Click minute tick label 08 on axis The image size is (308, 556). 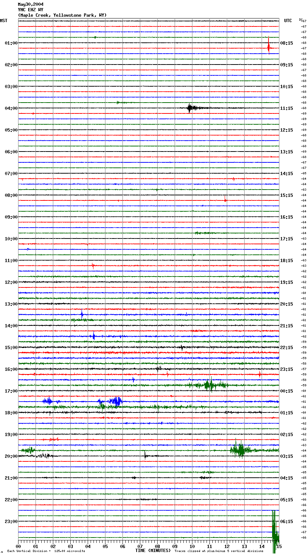157,546
